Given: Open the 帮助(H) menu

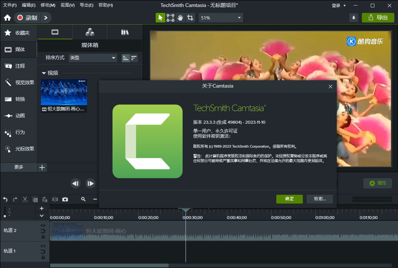Looking at the screenshot, I should (105, 5).
